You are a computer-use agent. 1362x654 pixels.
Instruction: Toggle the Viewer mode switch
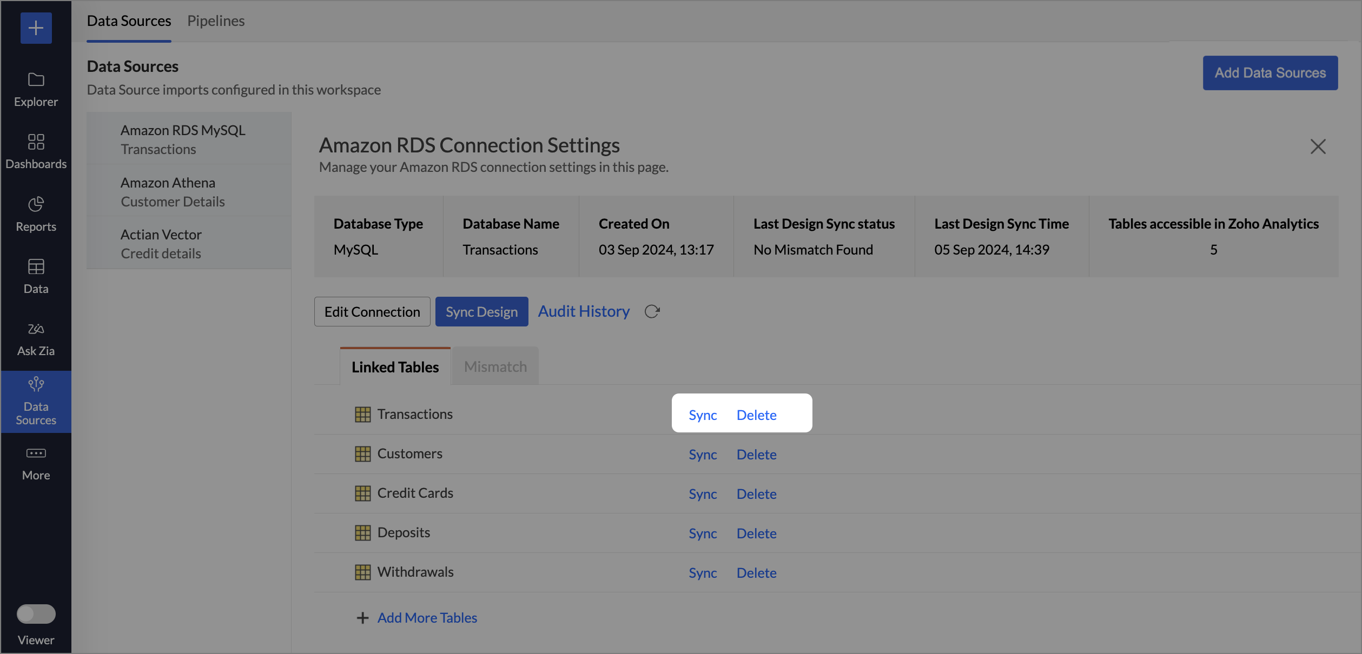pyautogui.click(x=36, y=614)
